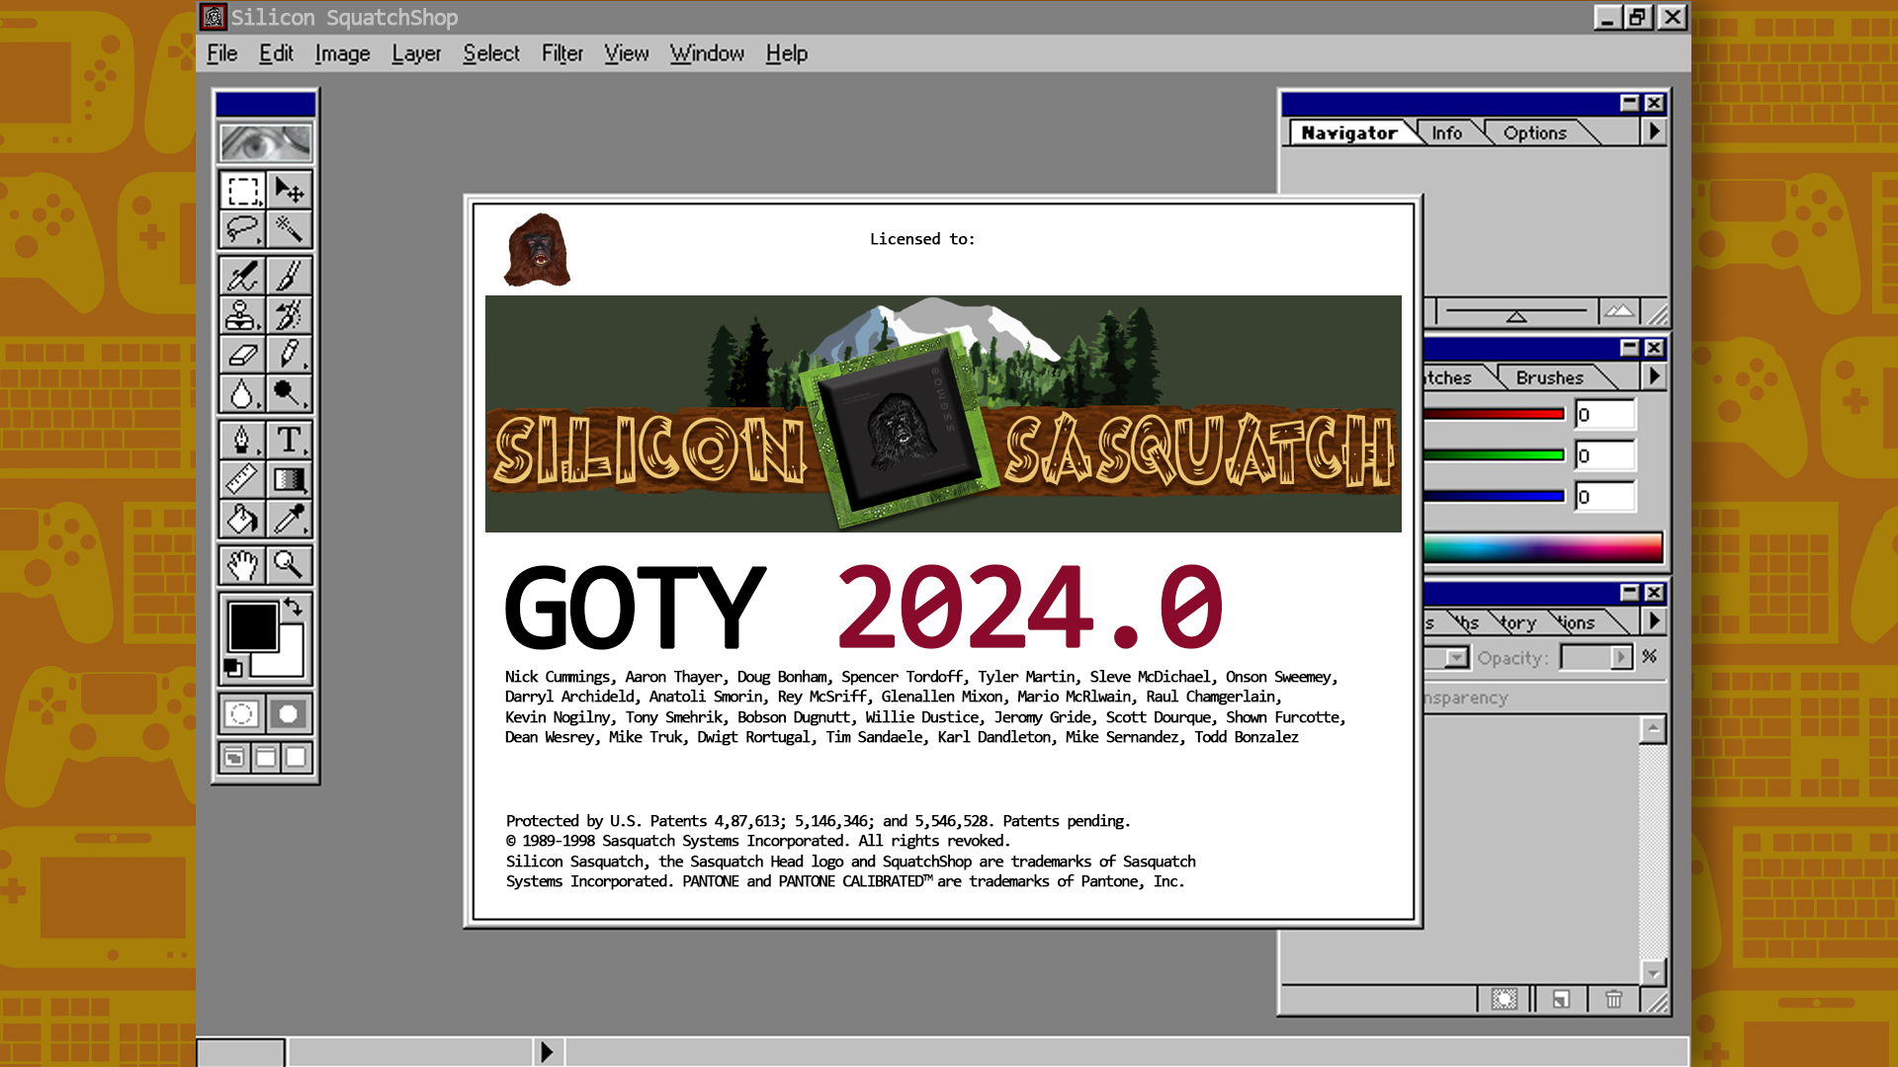The height and width of the screenshot is (1067, 1898).
Task: Select the Magic Wand tool
Action: click(x=289, y=229)
